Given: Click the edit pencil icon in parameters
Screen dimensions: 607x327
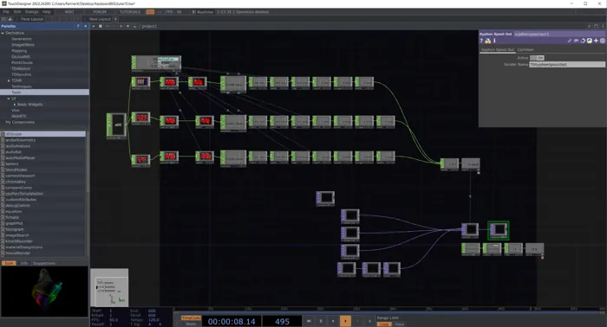Looking at the screenshot, I should [x=570, y=41].
